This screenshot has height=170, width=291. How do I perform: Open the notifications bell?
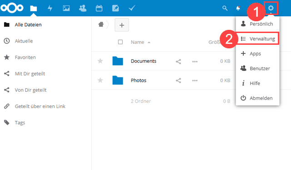pyautogui.click(x=238, y=8)
